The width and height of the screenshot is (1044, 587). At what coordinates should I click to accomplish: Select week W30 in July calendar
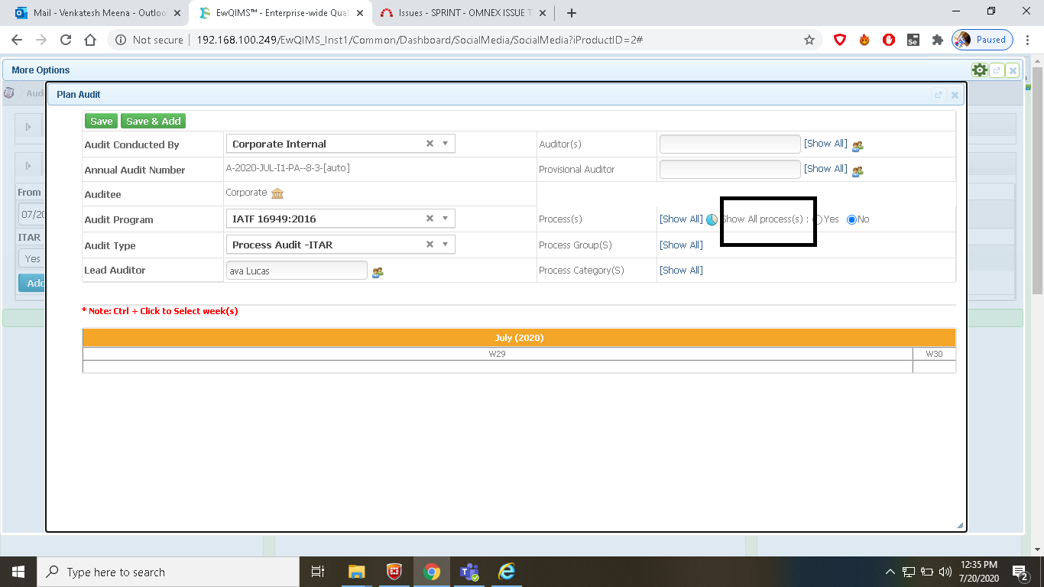(x=934, y=354)
